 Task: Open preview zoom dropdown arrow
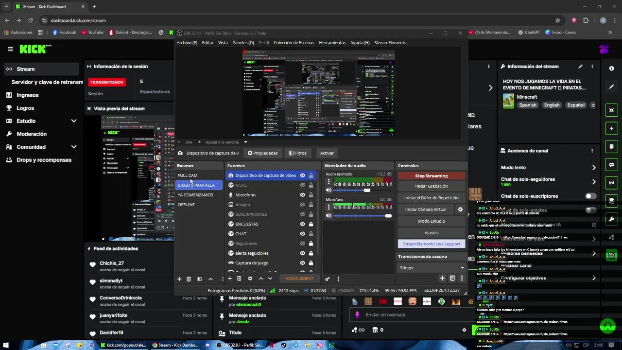(245, 142)
